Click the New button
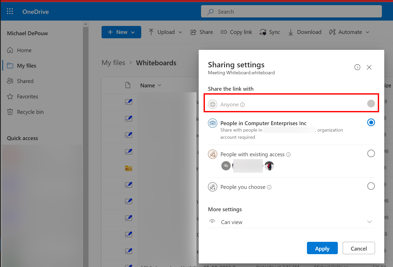Image resolution: width=393 pixels, height=267 pixels. (x=121, y=32)
